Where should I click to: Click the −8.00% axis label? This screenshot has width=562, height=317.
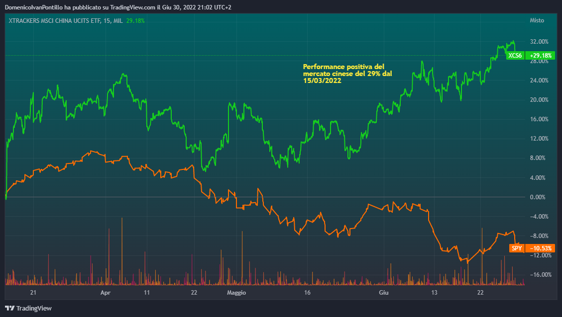[539, 236]
